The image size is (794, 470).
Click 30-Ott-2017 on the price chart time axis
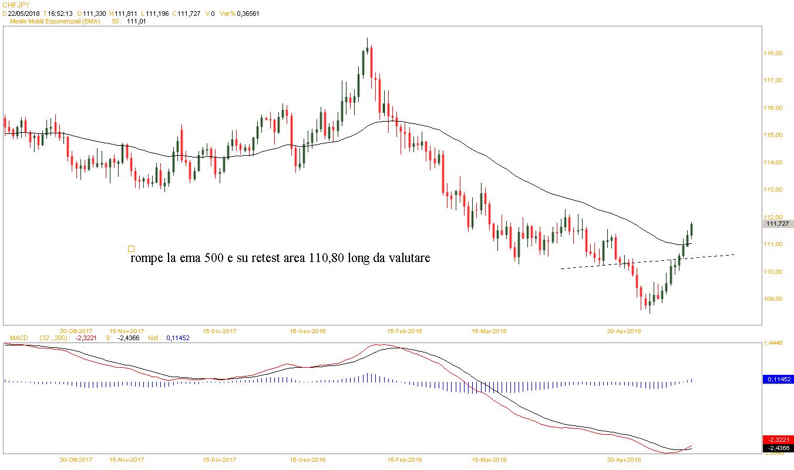[76, 331]
